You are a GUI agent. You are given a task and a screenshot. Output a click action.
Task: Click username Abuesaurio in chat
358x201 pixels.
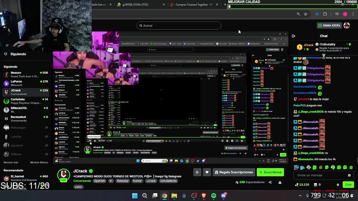tap(305, 159)
